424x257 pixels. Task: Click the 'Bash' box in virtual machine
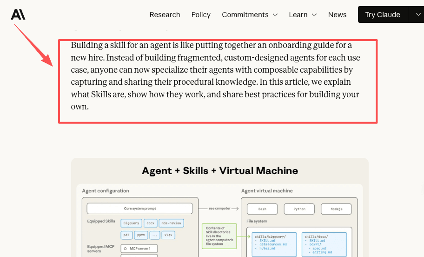click(262, 209)
